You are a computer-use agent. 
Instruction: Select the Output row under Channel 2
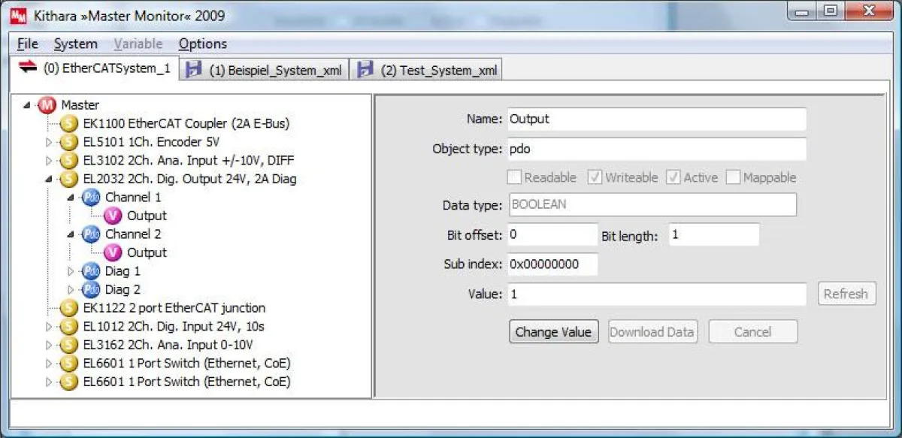[x=147, y=252]
